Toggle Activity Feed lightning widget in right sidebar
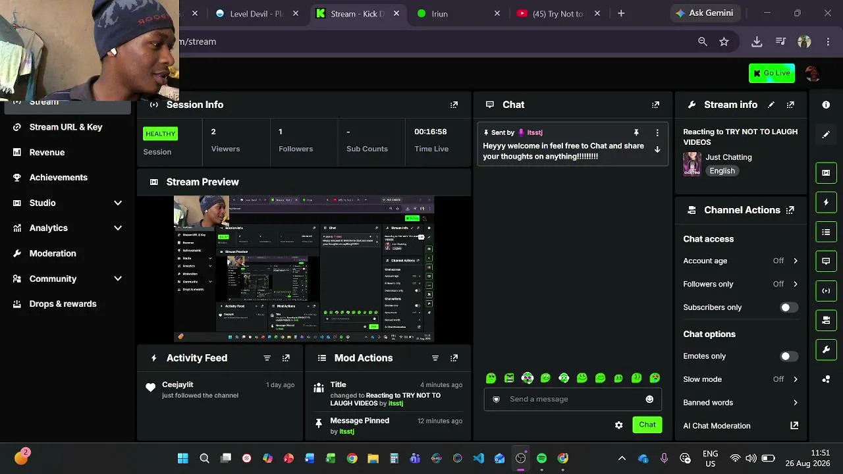 click(x=826, y=202)
